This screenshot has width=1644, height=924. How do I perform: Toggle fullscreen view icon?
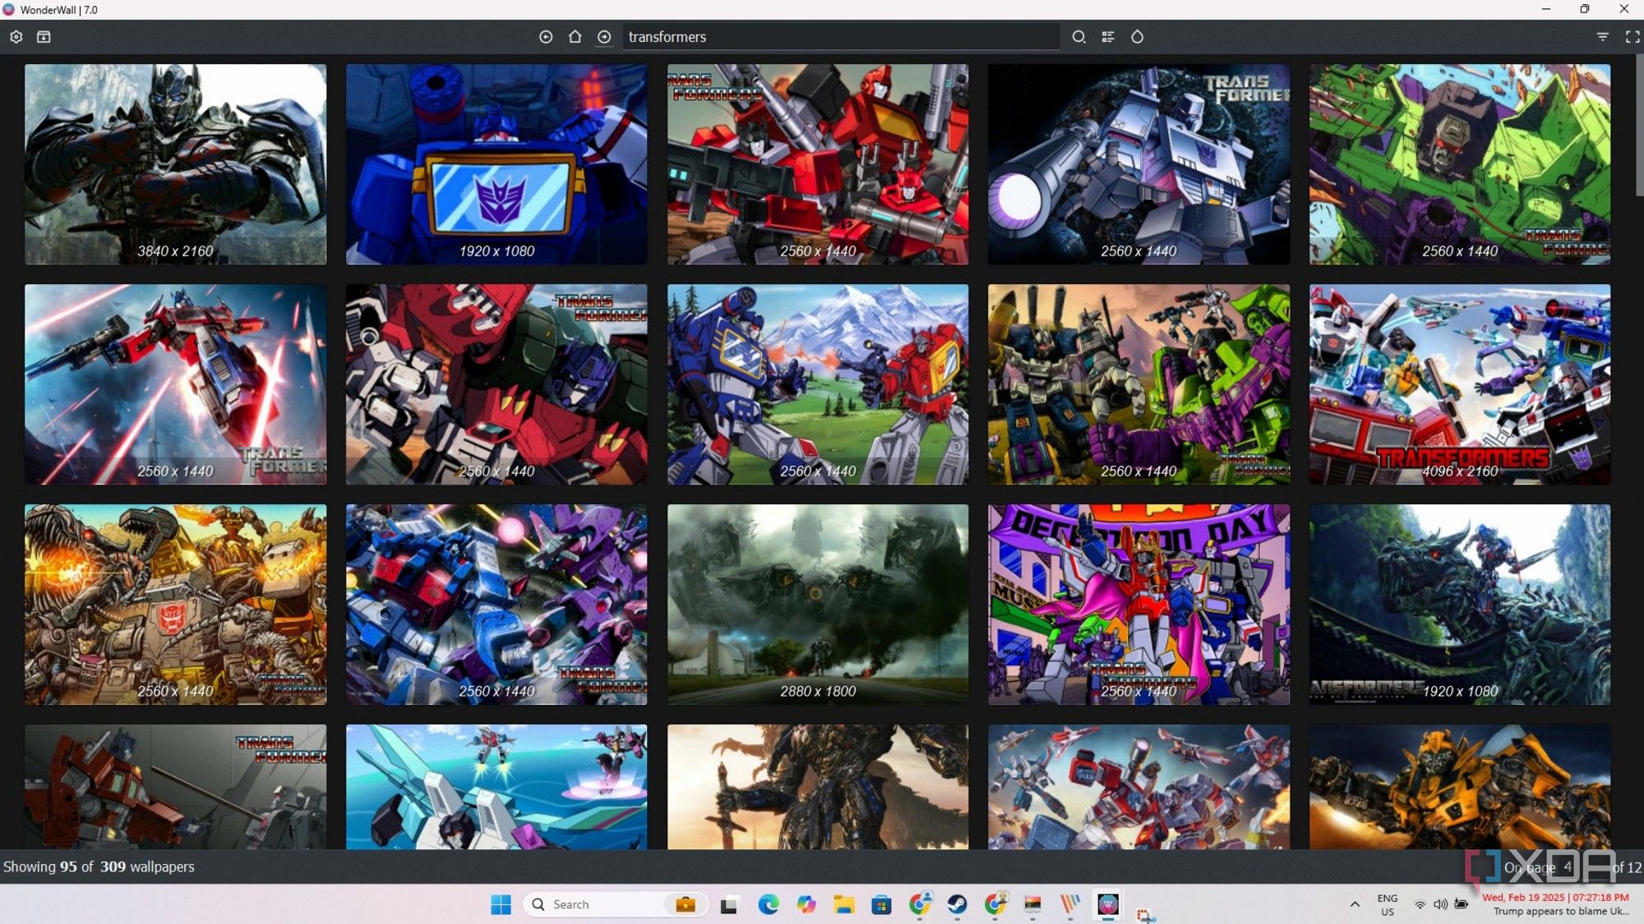click(x=1632, y=37)
